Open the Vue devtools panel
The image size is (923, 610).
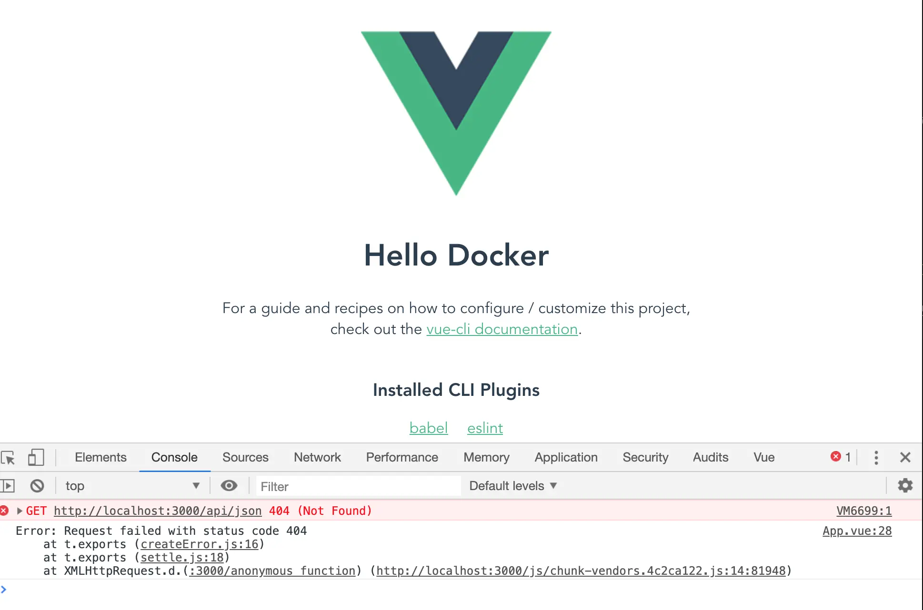coord(763,457)
